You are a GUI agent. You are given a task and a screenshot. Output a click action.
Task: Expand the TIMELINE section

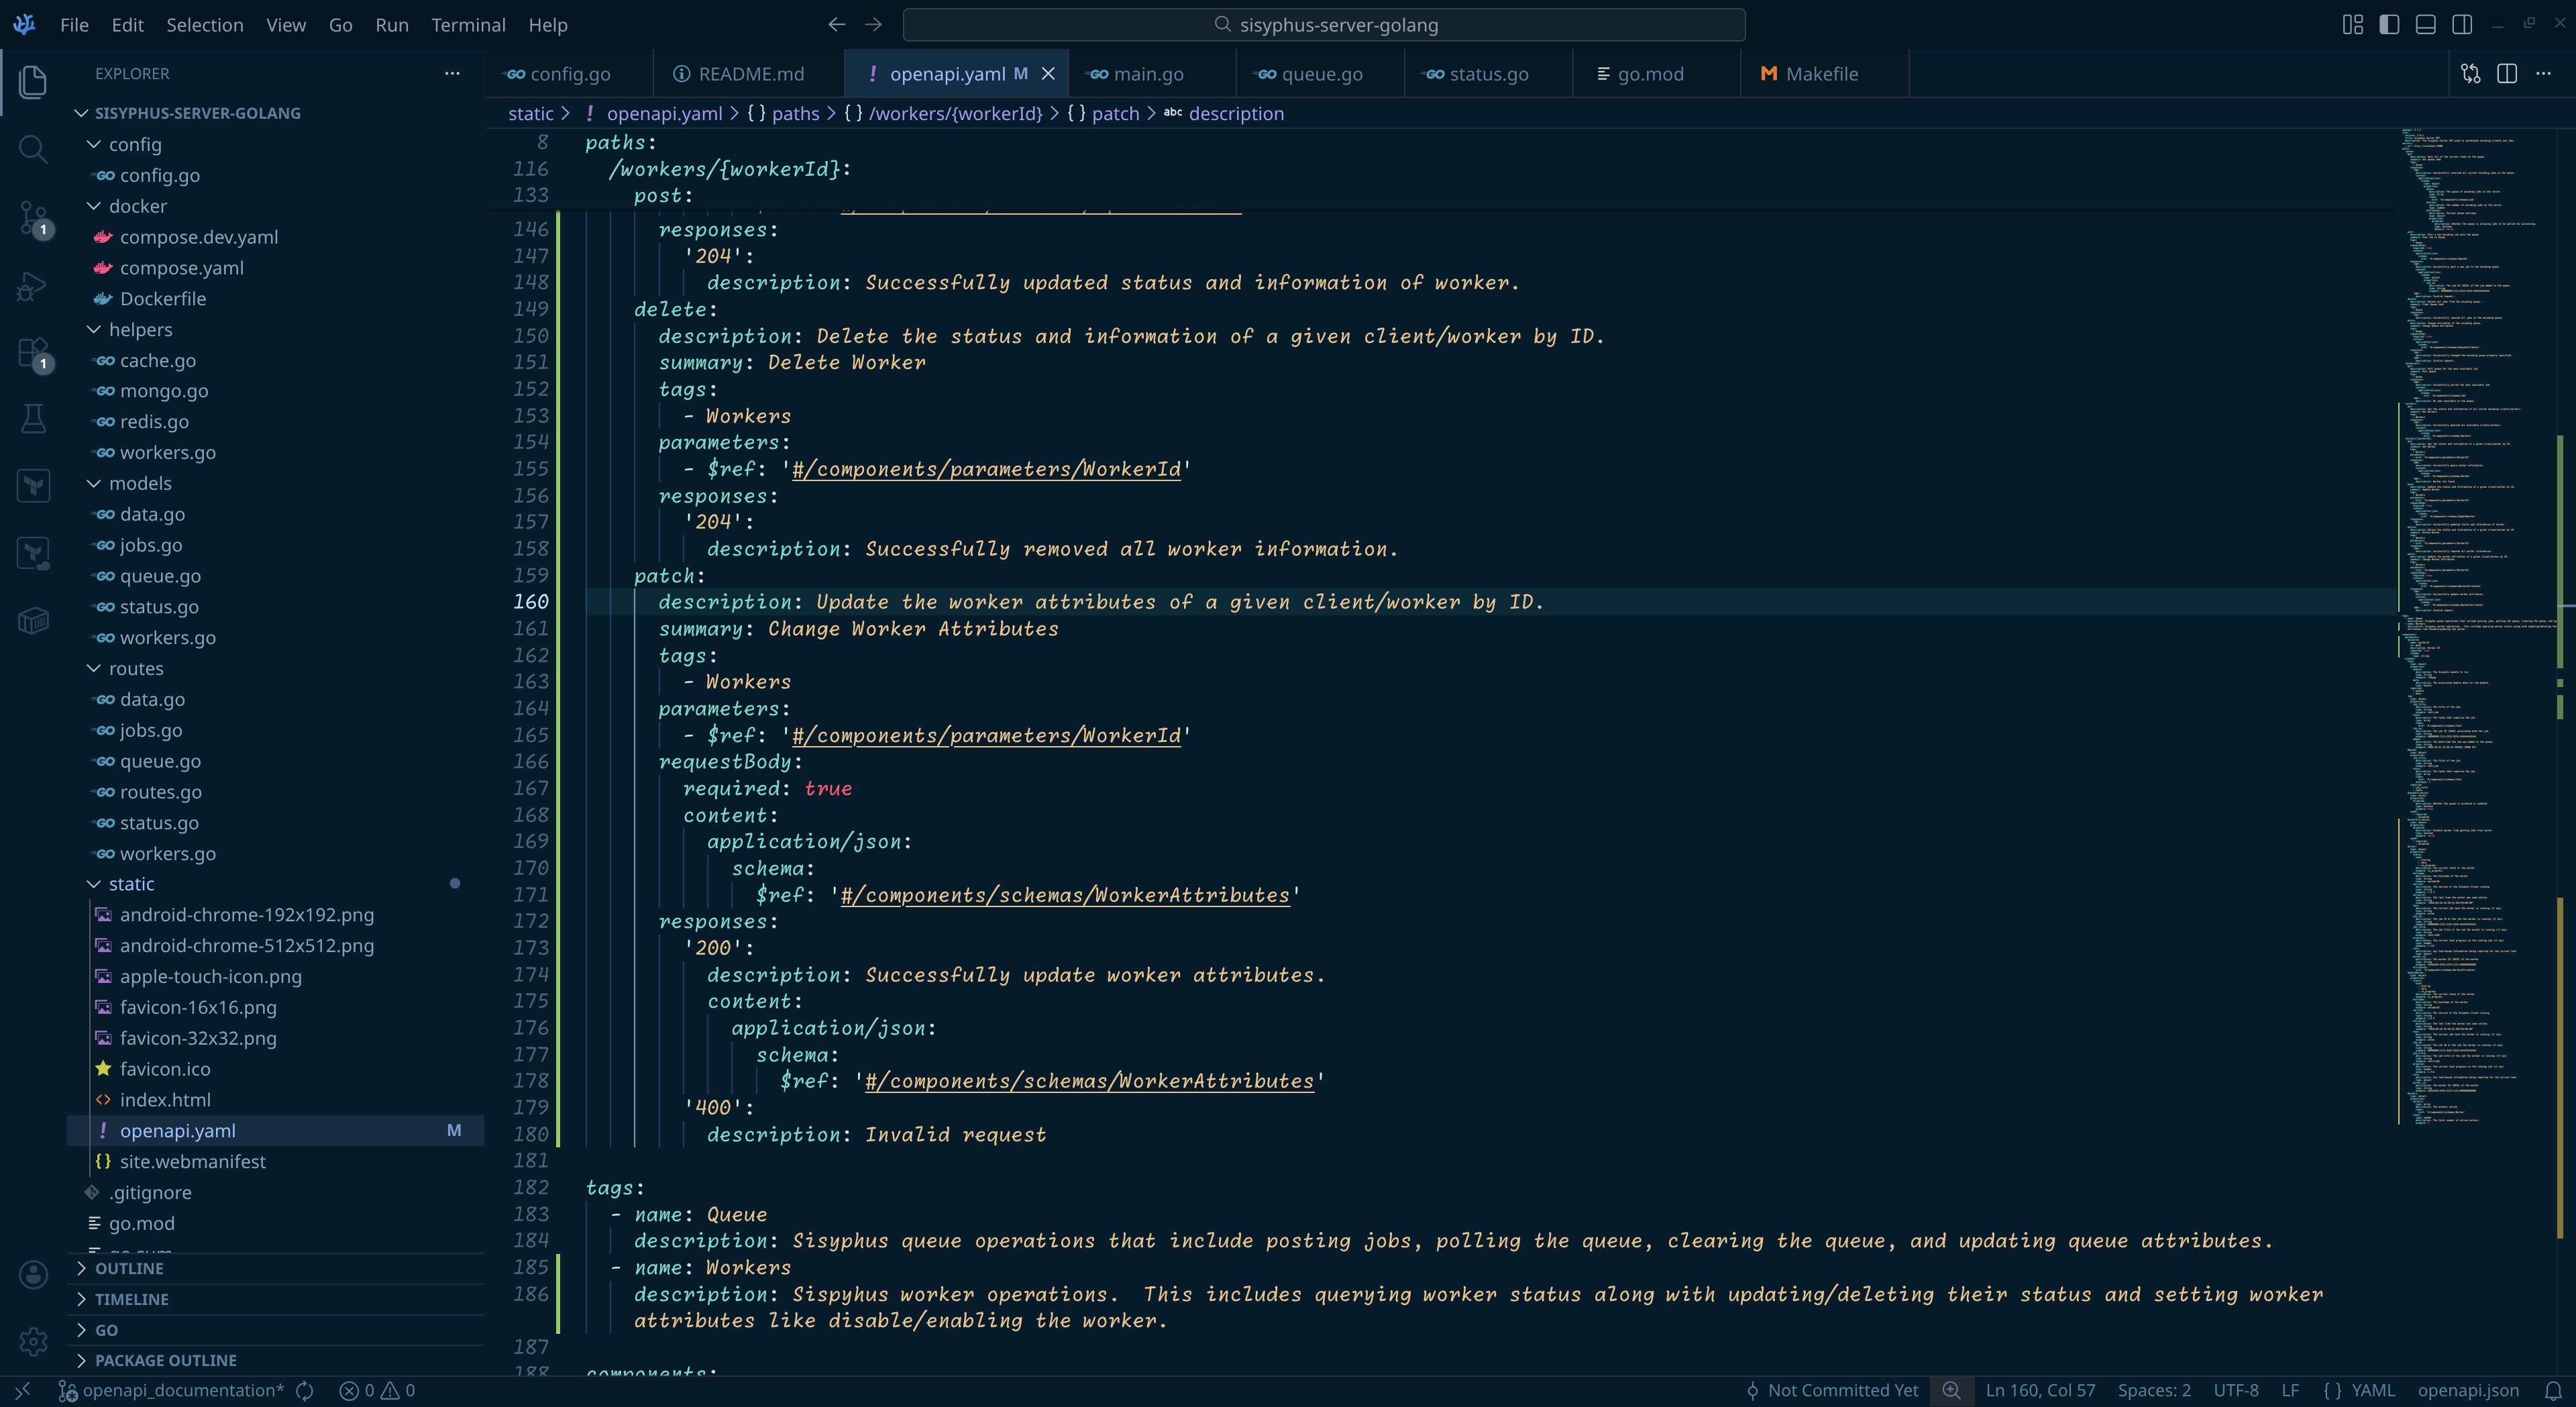131,1299
